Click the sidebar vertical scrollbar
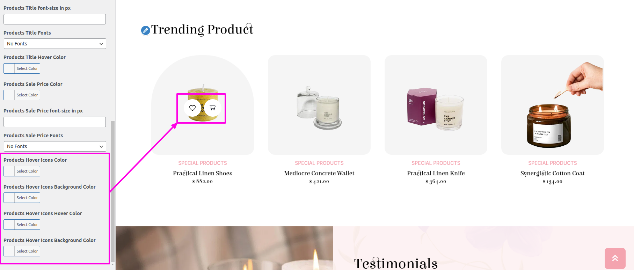 tap(112, 191)
